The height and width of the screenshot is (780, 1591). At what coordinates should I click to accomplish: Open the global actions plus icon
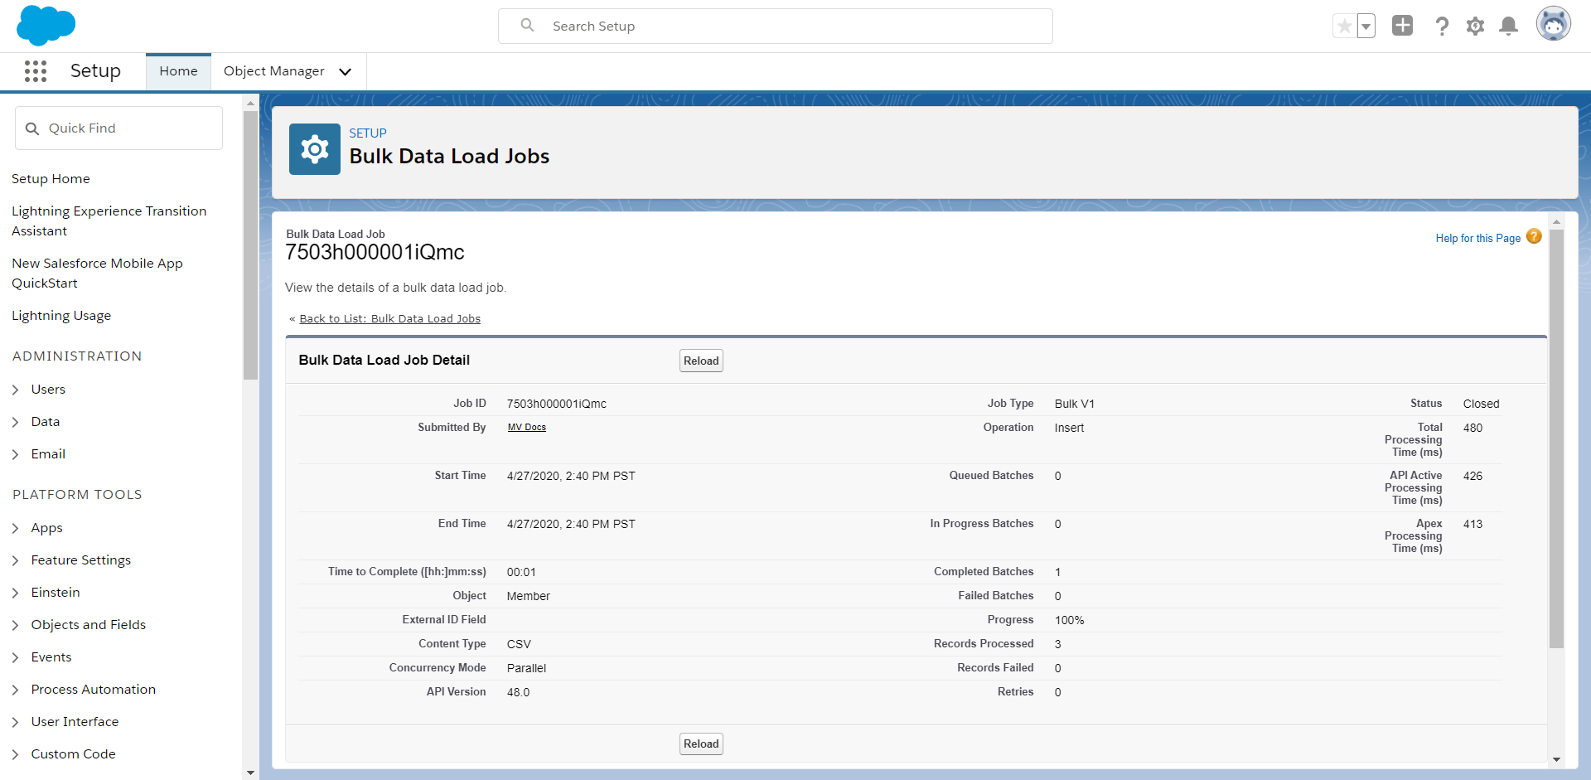(x=1402, y=26)
